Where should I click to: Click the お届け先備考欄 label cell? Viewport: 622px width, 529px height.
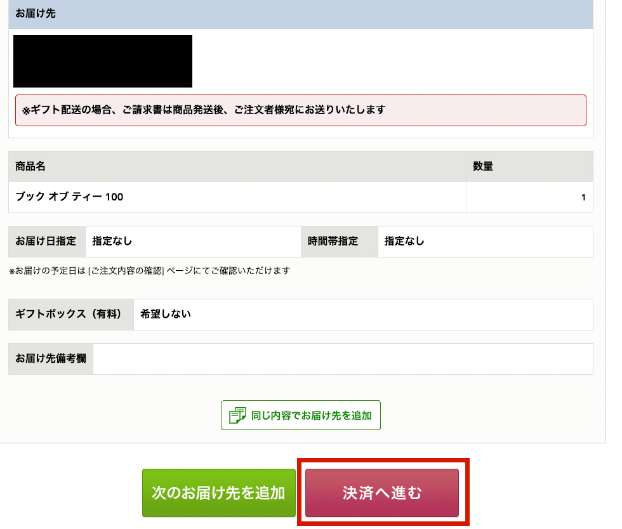51,359
